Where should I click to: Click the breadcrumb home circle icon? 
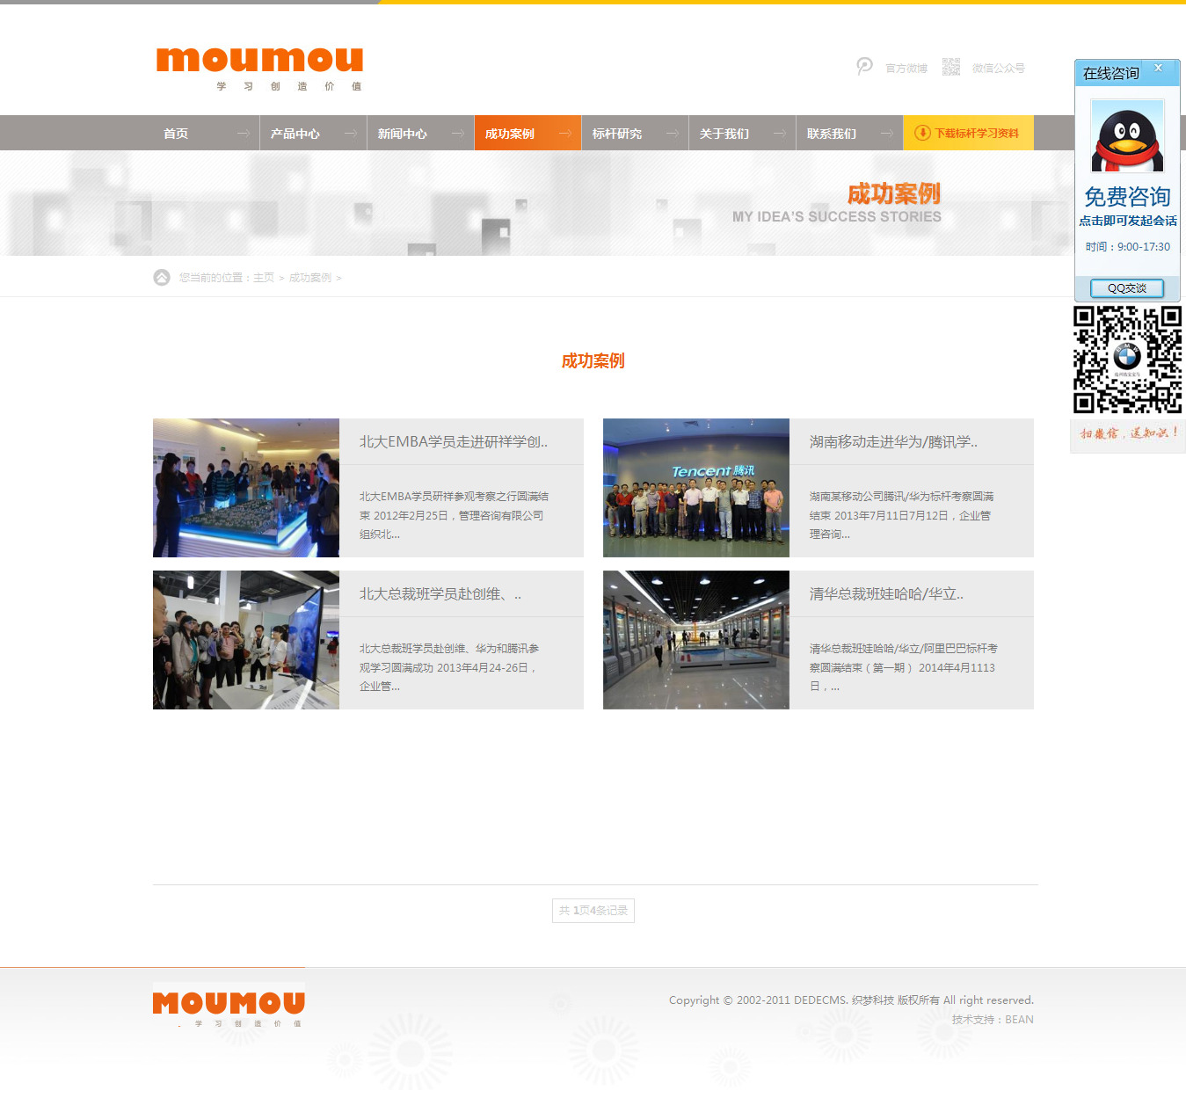click(162, 278)
